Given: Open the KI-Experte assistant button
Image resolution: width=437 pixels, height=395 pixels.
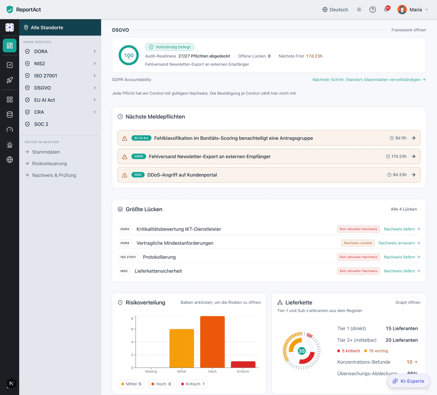Looking at the screenshot, I should tap(408, 381).
